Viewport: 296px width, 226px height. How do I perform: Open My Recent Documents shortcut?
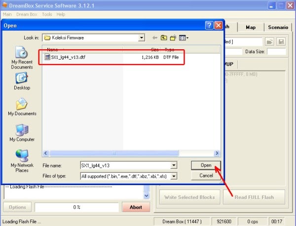click(x=22, y=58)
